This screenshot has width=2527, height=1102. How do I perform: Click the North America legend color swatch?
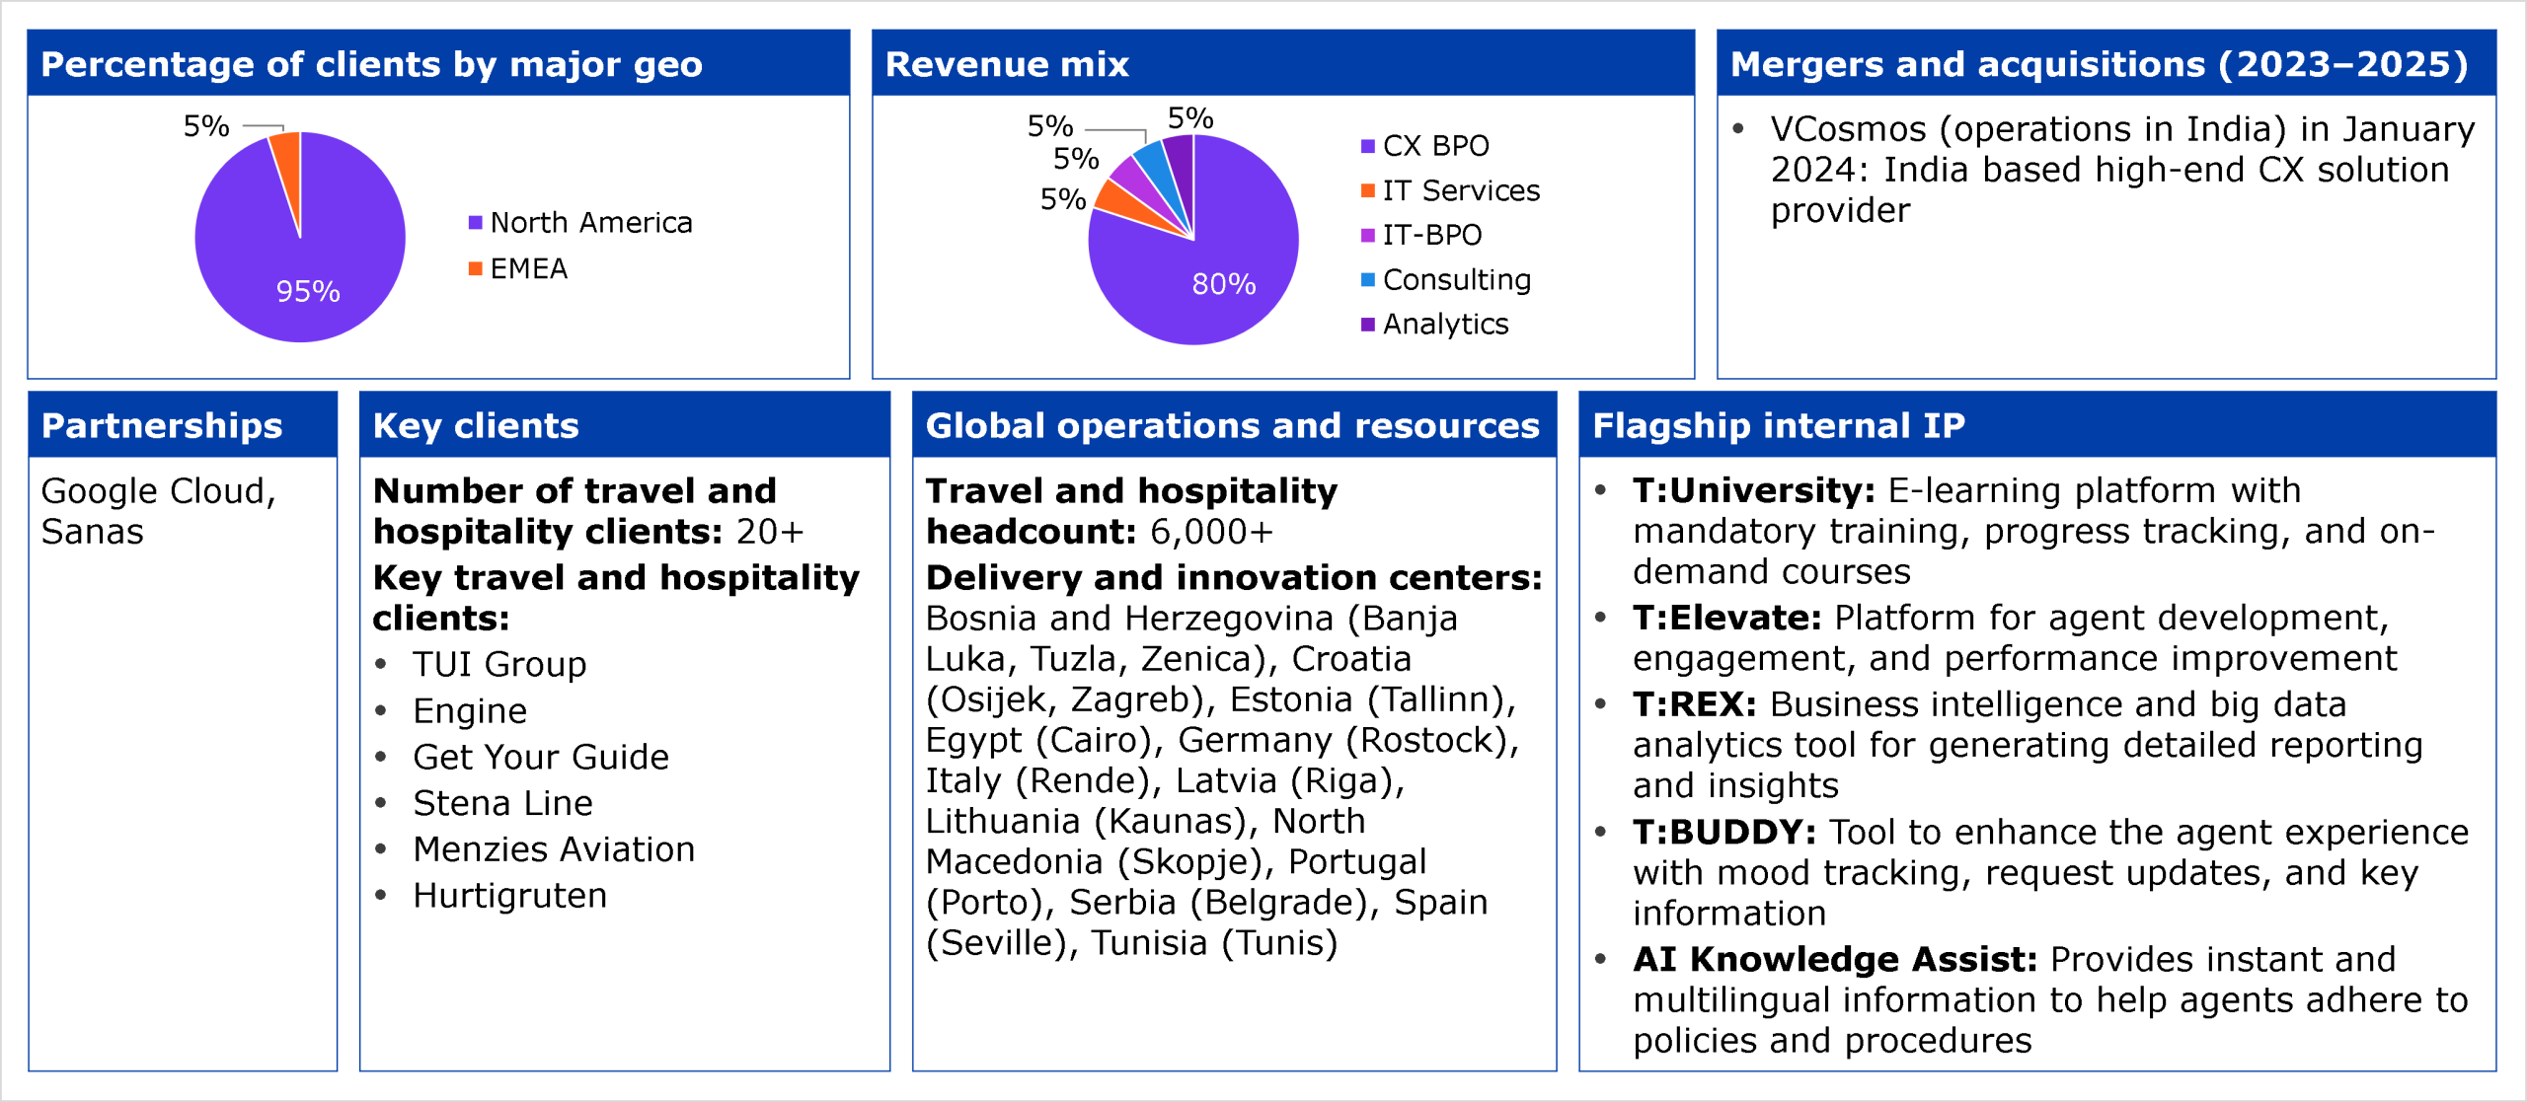coord(475,223)
